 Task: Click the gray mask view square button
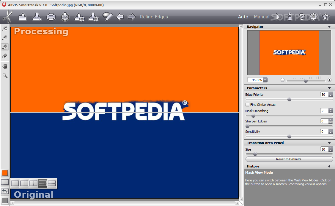point(5,200)
